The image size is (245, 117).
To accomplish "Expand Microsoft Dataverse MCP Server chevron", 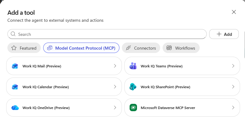I will tap(233, 108).
